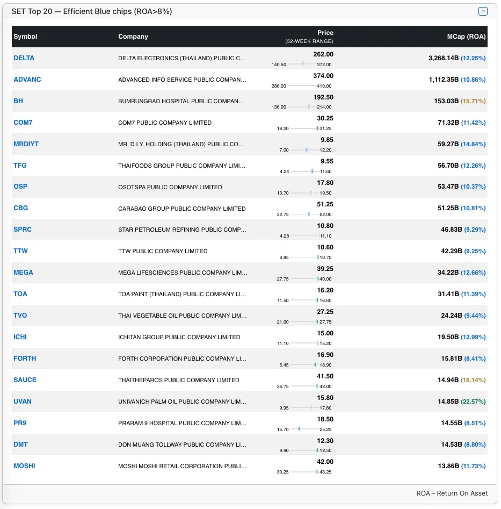
Task: Click BH price 192.50
Action: tap(323, 97)
